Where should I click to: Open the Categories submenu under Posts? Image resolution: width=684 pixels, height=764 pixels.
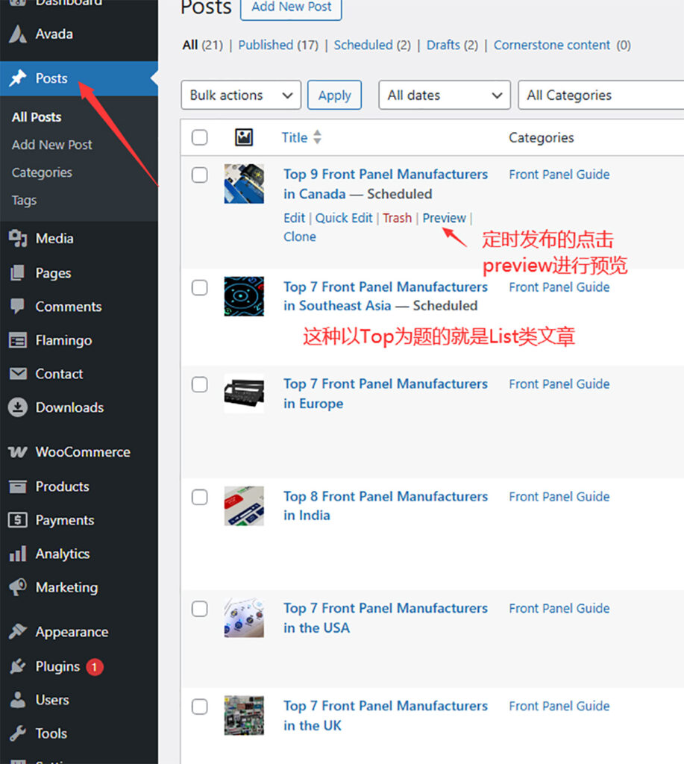click(42, 172)
